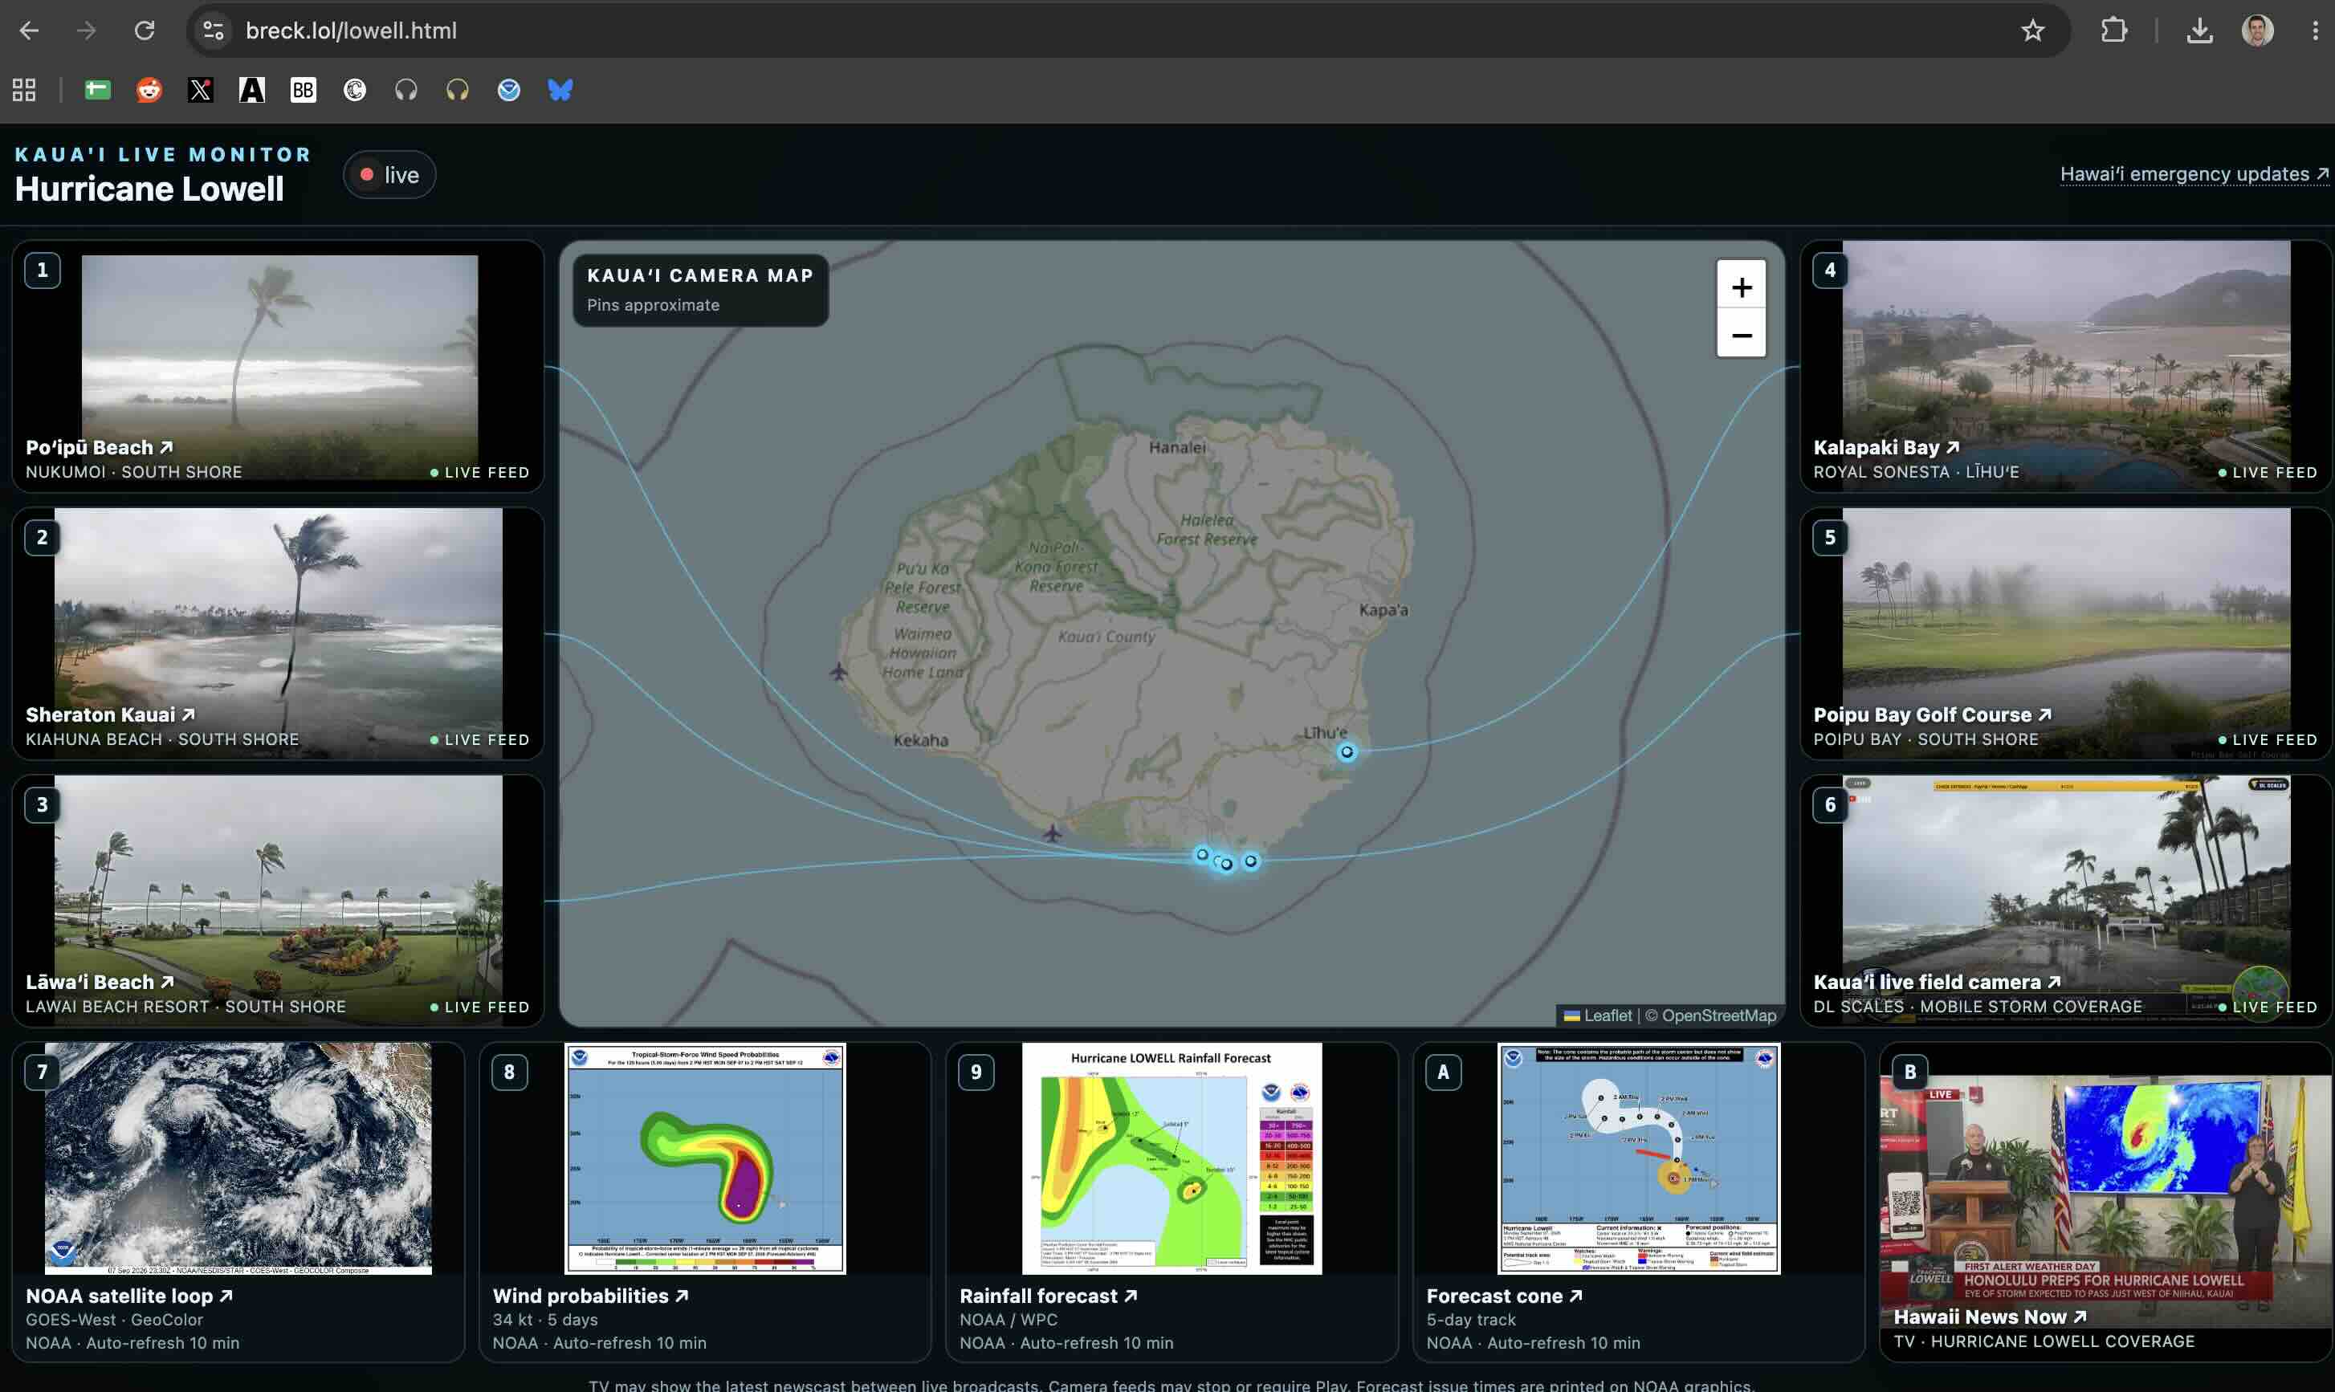Screen dimensions: 2335x1392
Task: Click the GOES-West satellite image thumbnail
Action: point(238,1158)
